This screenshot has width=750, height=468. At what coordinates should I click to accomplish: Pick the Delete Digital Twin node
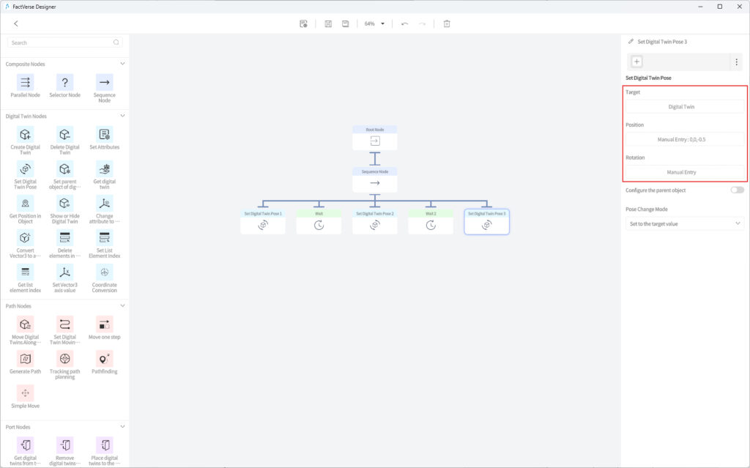[x=64, y=135]
